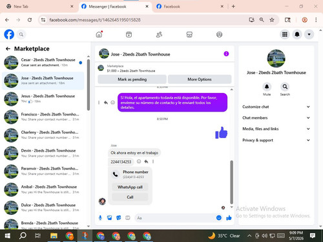Viewport: 323px width, 242px height.
Task: Go to Facebook Home feed icon
Action: [x=99, y=34]
